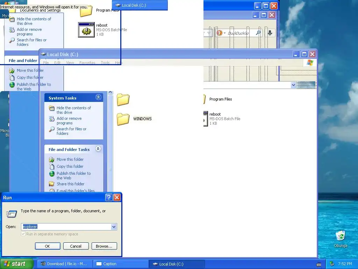Click Share this folder hand icon
Viewport: 358px width, 269px height.
tap(52, 184)
